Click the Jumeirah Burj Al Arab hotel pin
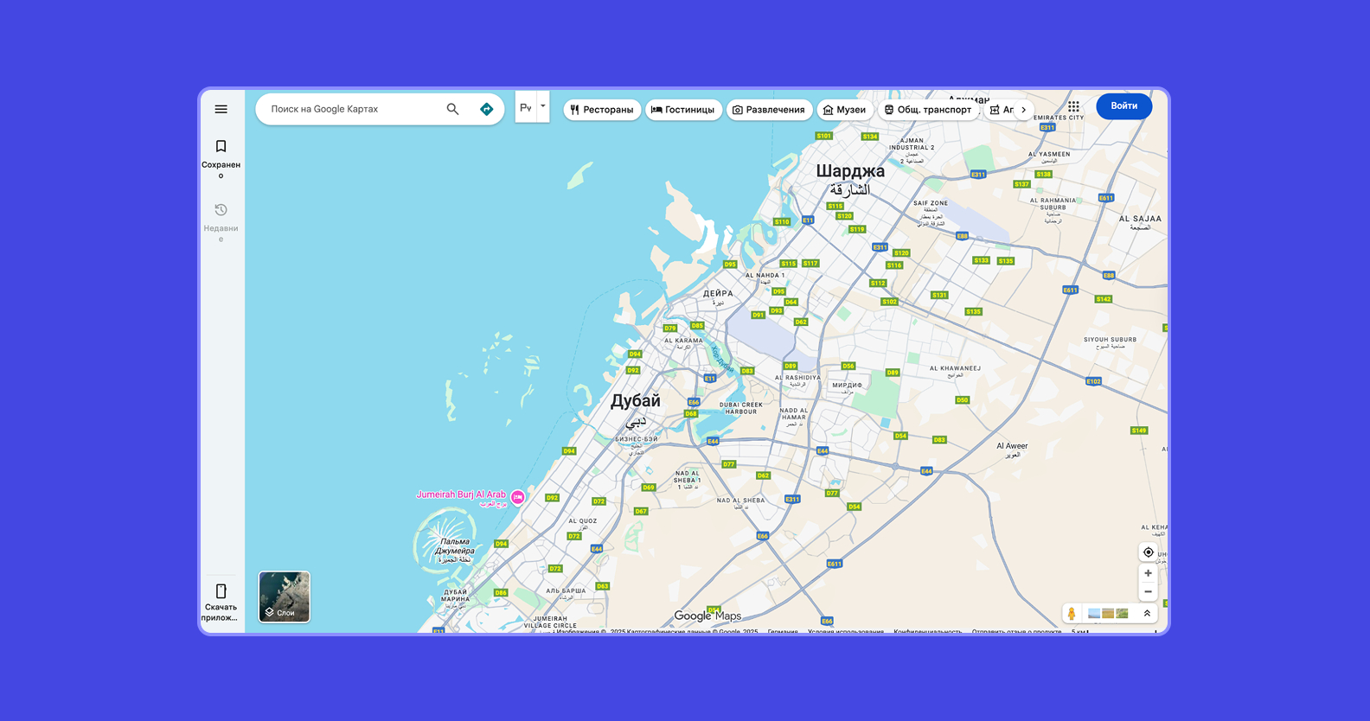This screenshot has height=721, width=1370. (x=517, y=497)
